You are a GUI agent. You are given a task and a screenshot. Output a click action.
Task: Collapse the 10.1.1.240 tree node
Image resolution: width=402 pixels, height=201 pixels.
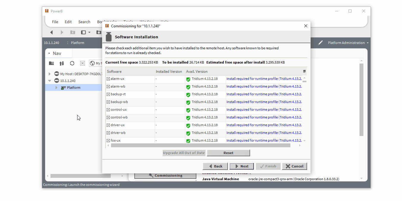pyautogui.click(x=50, y=80)
